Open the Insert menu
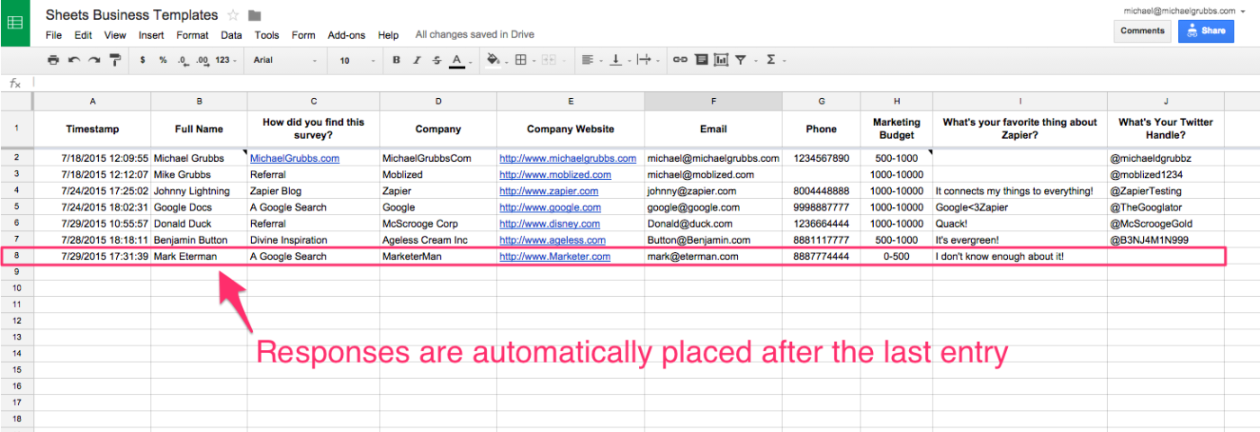Image resolution: width=1260 pixels, height=432 pixels. pyautogui.click(x=151, y=35)
